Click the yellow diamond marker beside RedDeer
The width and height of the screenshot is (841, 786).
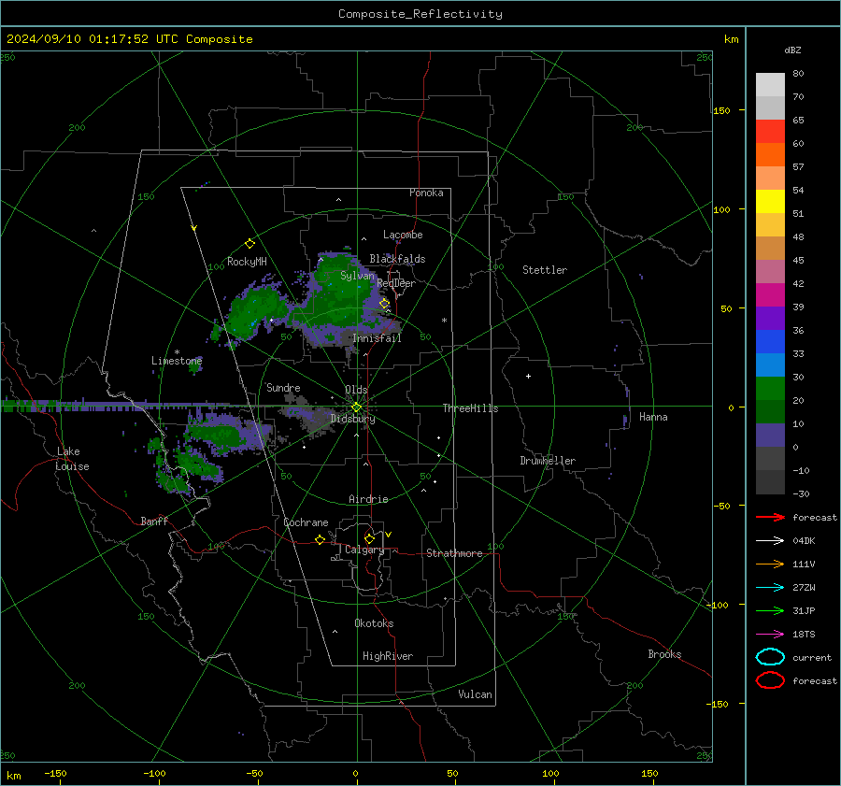click(385, 304)
